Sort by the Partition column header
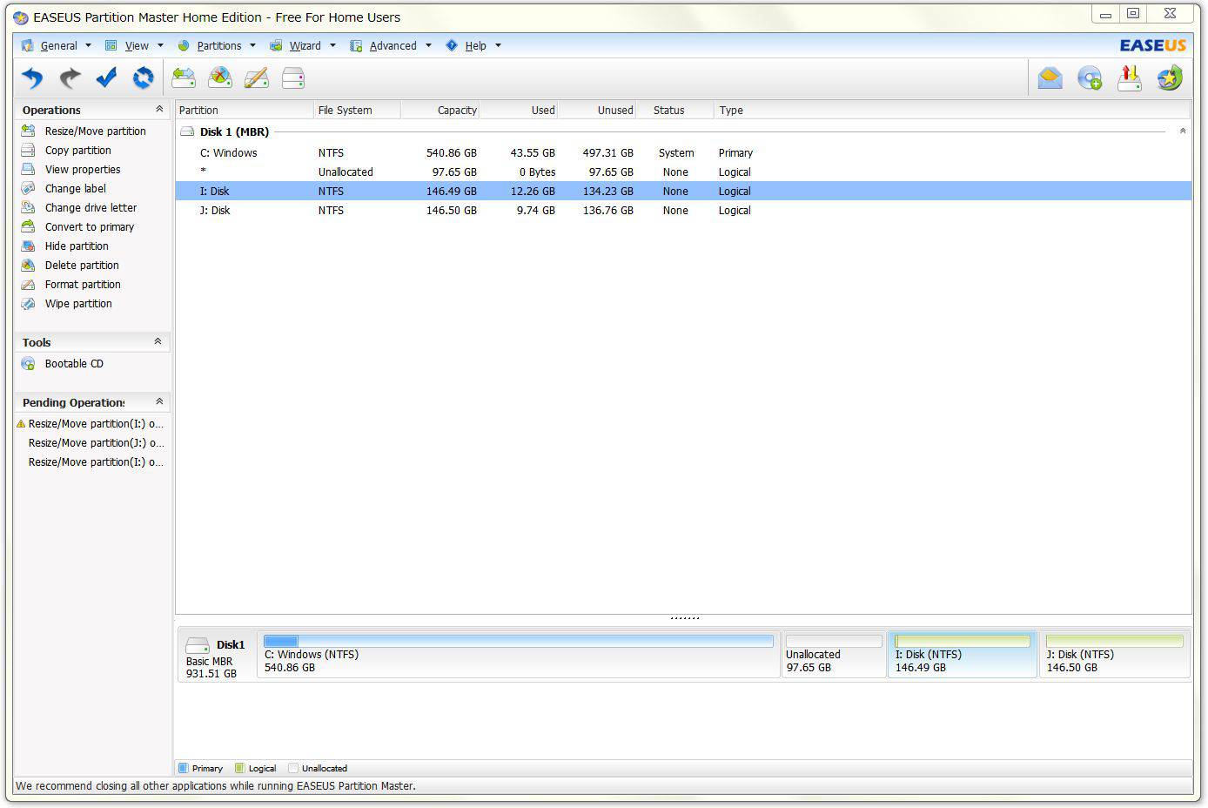The height and width of the screenshot is (808, 1208). point(245,110)
